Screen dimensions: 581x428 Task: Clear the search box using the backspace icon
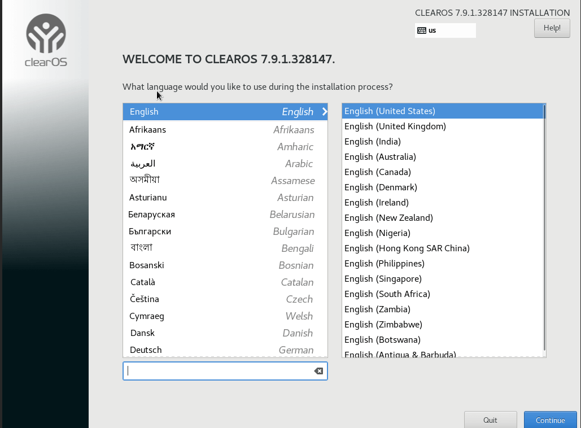click(318, 371)
